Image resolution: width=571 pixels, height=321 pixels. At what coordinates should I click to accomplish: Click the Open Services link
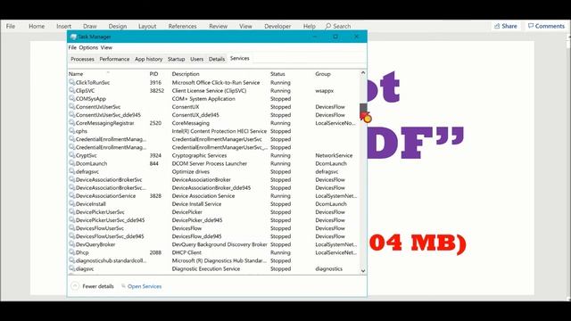(x=145, y=286)
